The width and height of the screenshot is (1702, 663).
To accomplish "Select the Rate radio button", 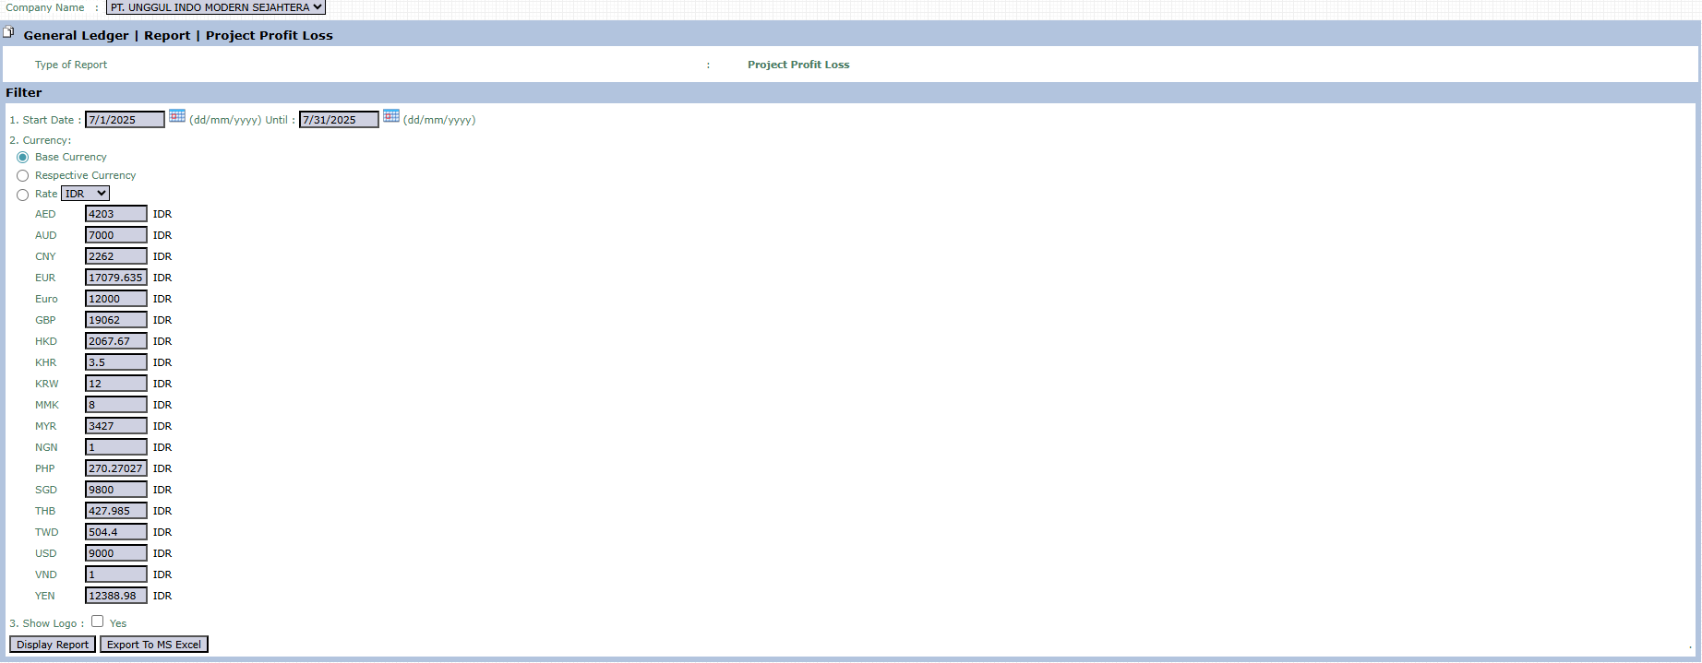I will [x=23, y=195].
